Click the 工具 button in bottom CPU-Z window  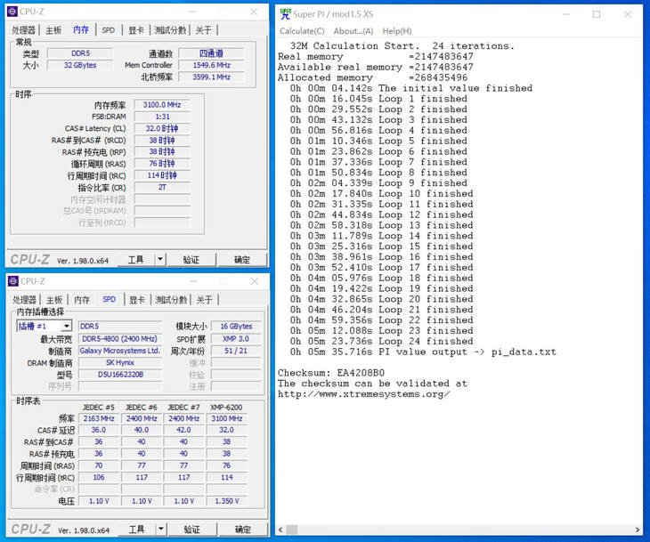(x=136, y=530)
